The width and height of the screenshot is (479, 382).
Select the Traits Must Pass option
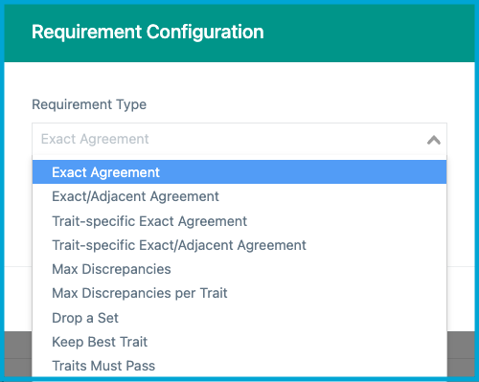pos(239,366)
